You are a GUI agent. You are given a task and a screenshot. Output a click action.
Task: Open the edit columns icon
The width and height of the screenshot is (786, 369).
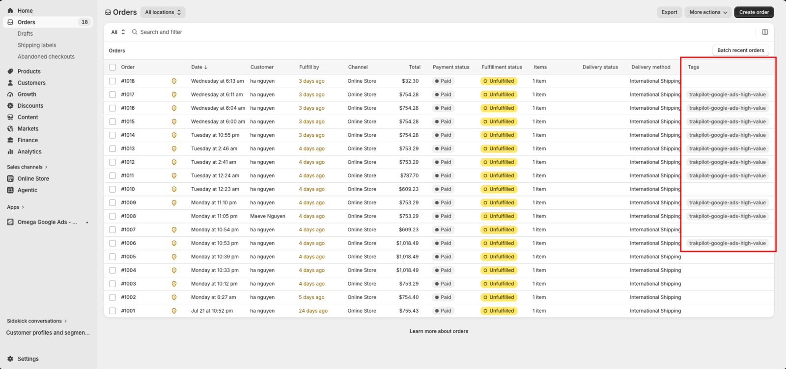point(765,32)
